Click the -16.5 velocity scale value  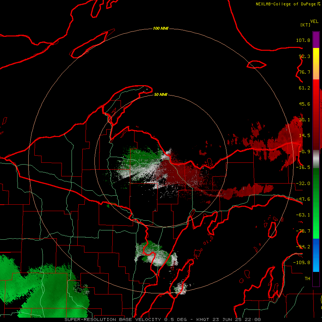tap(303, 167)
